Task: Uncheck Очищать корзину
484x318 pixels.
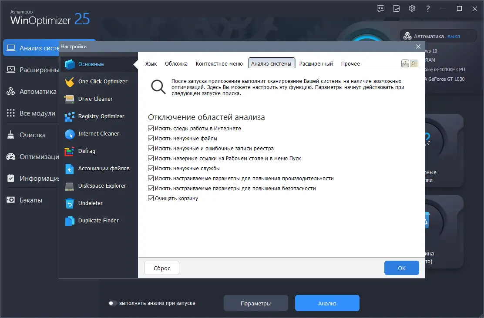Action: tap(151, 199)
